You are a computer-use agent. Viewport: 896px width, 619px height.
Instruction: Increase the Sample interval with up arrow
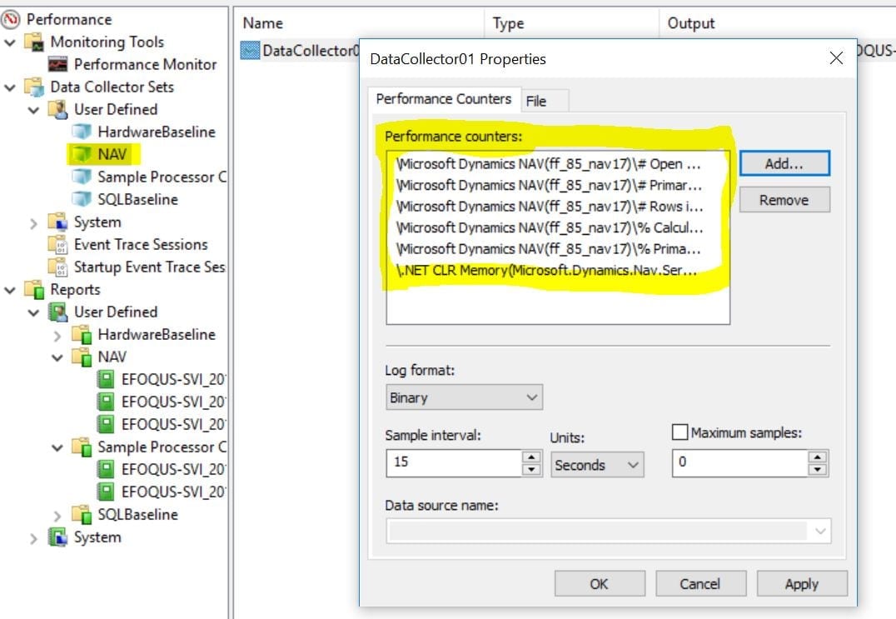[531, 457]
